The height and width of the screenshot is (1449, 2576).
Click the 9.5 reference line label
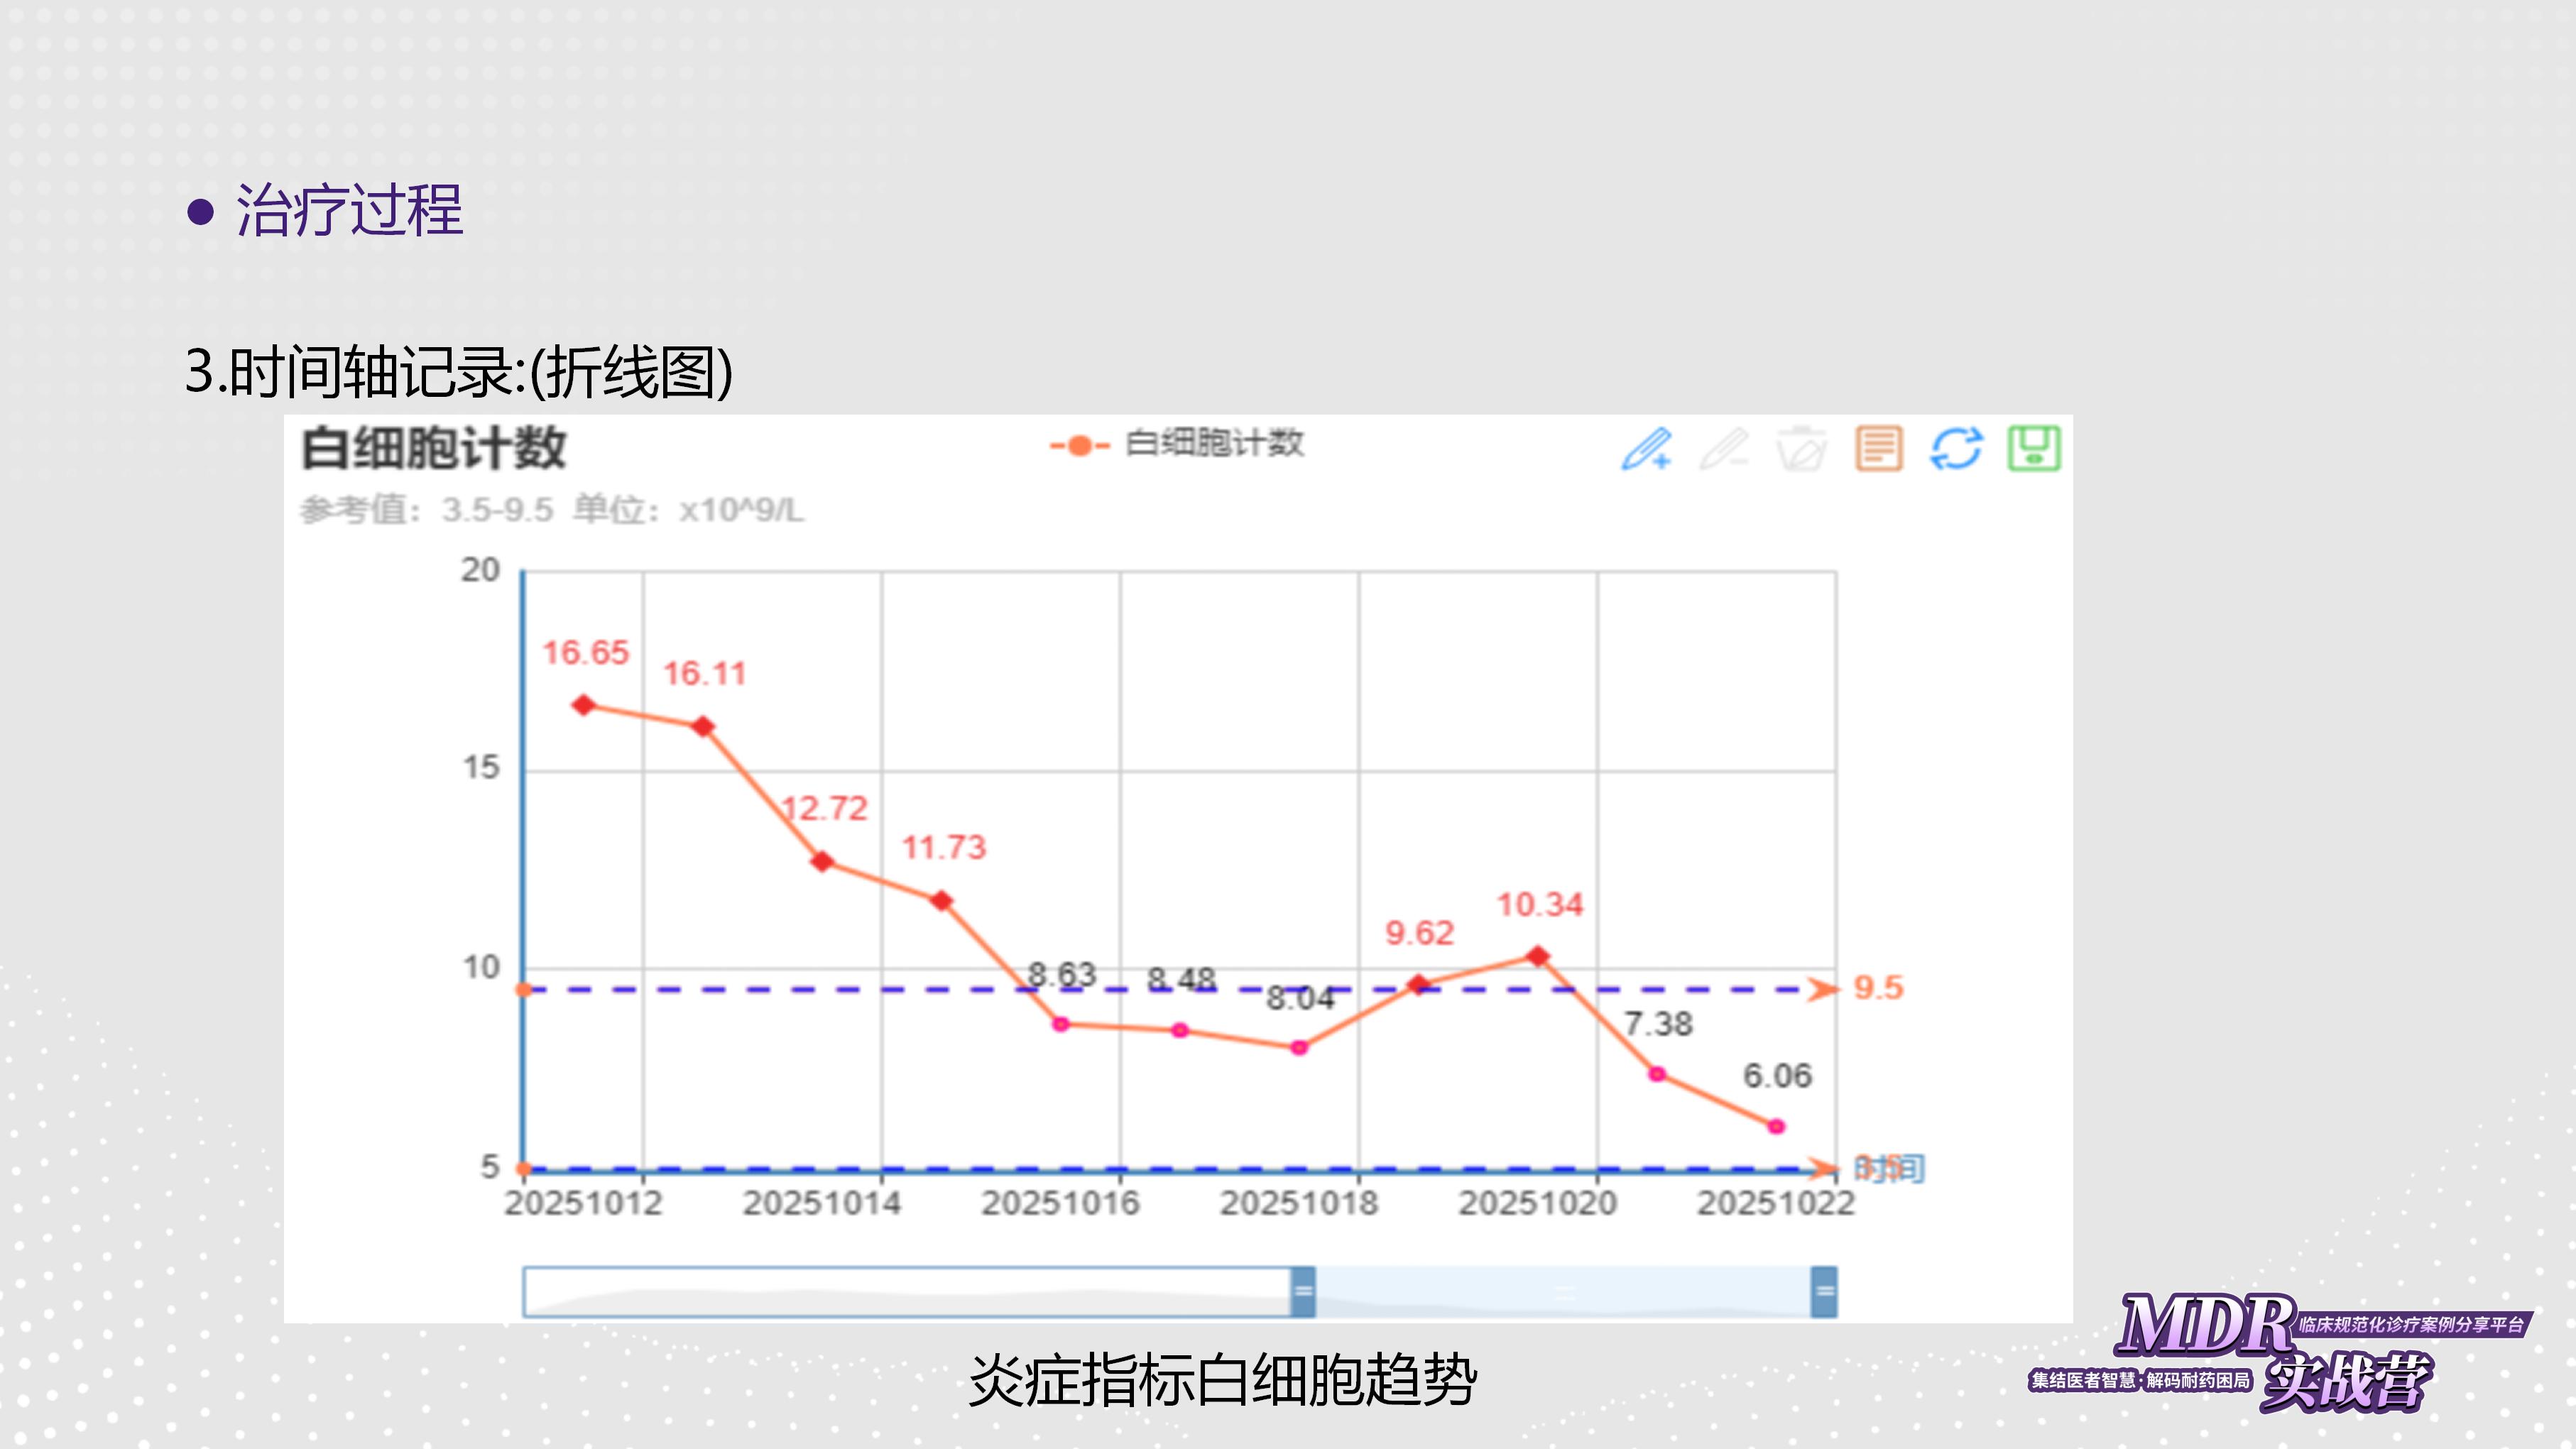coord(1878,988)
